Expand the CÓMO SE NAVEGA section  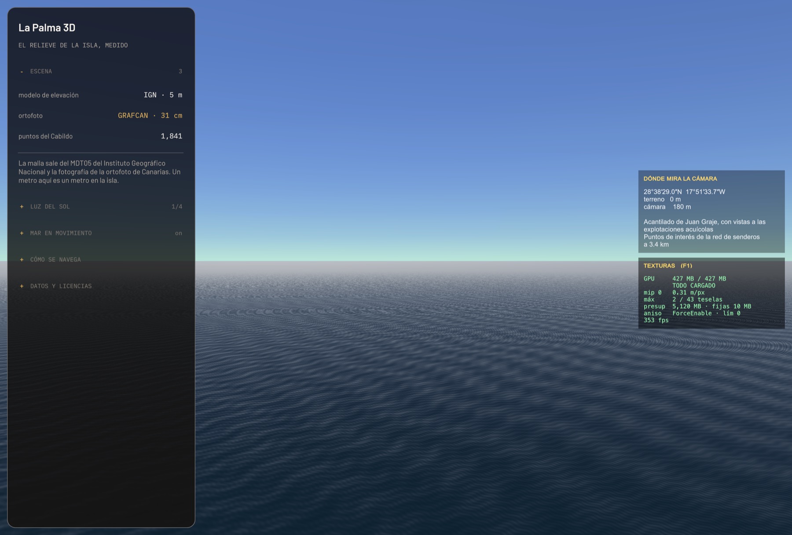tap(101, 259)
